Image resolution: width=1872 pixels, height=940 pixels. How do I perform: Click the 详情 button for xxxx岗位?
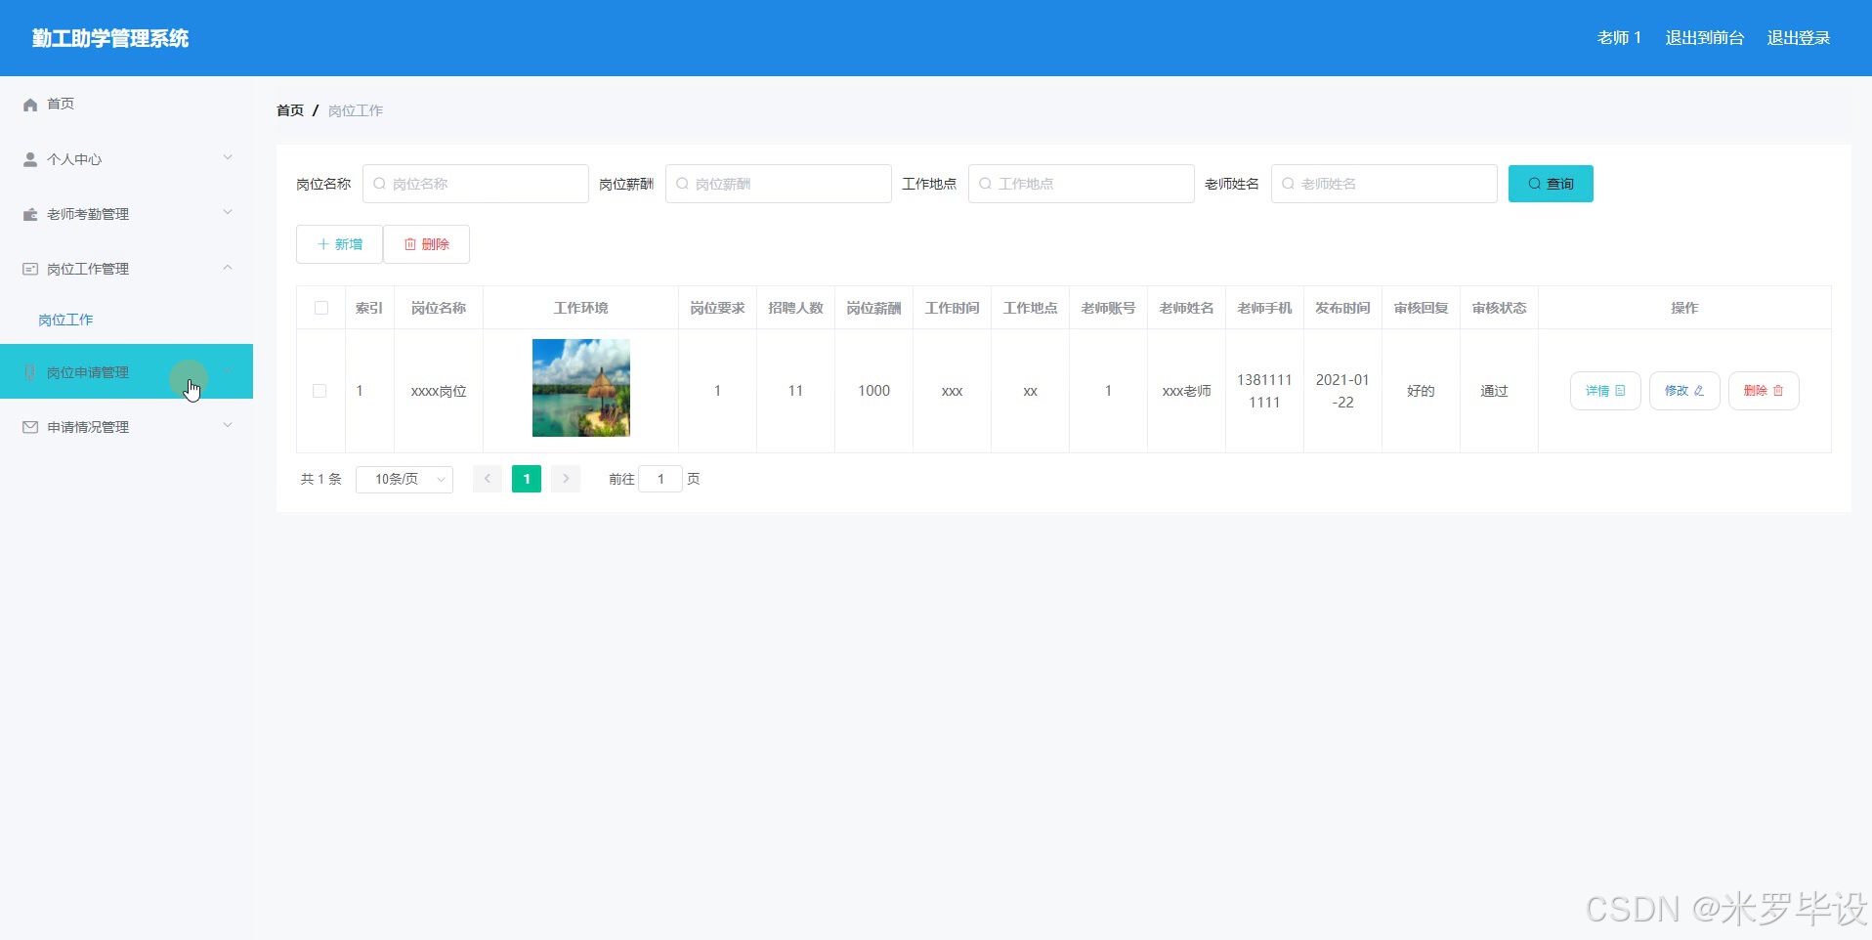pyautogui.click(x=1605, y=391)
